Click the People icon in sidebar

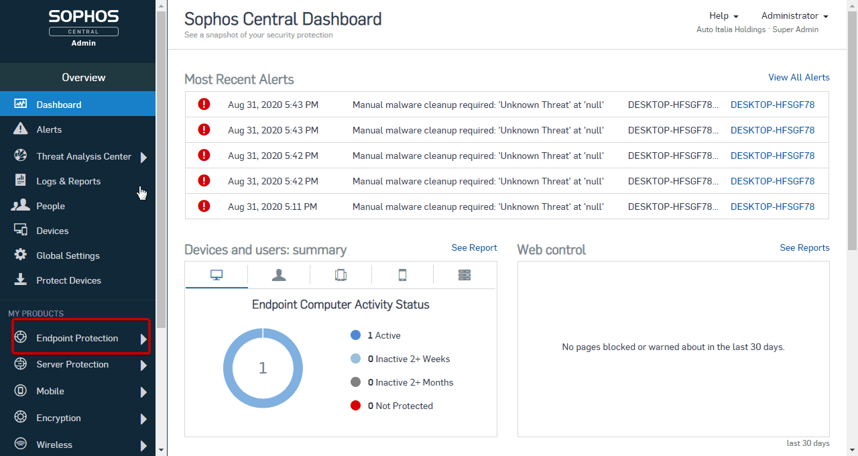pos(21,205)
